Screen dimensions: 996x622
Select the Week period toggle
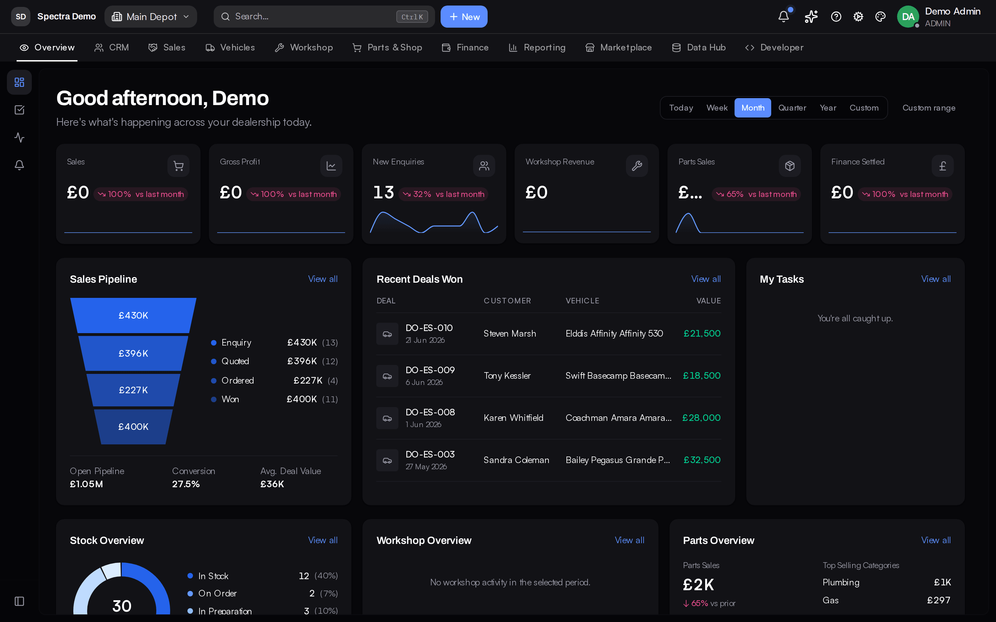click(x=717, y=108)
